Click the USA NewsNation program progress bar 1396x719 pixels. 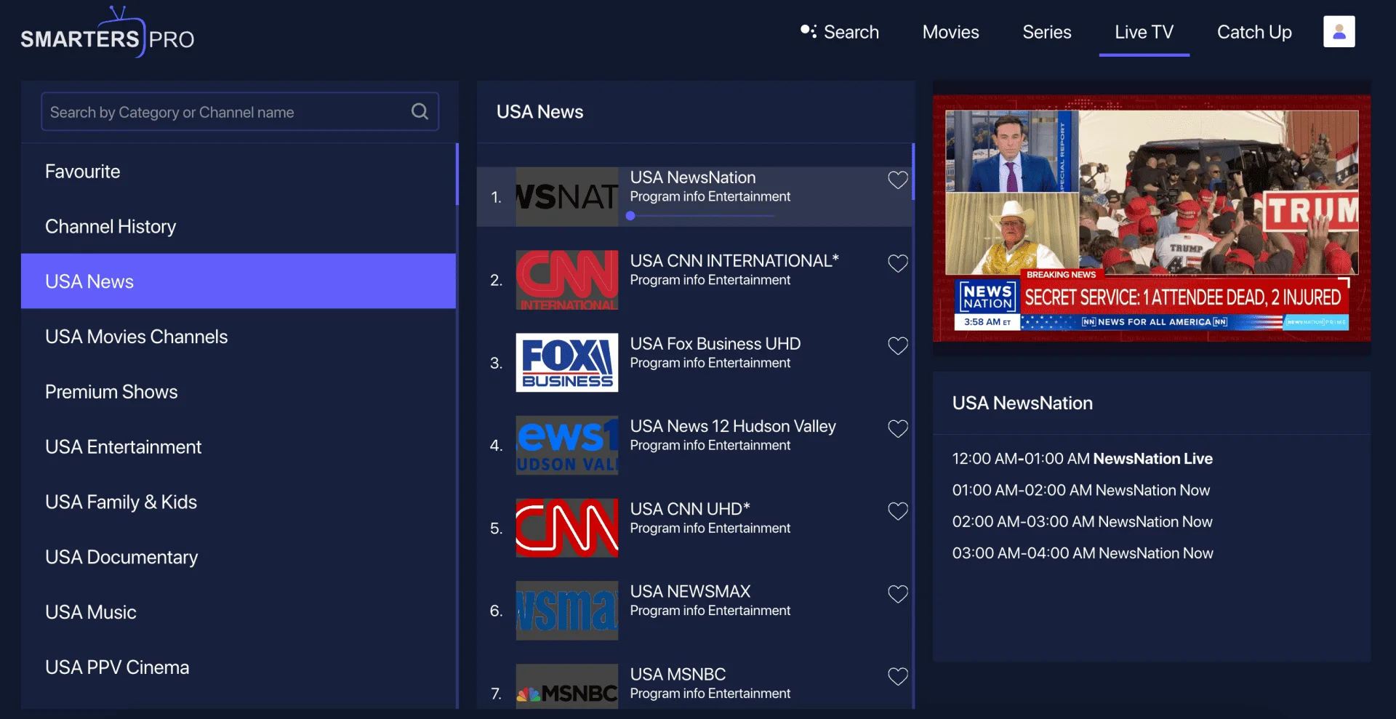[702, 216]
